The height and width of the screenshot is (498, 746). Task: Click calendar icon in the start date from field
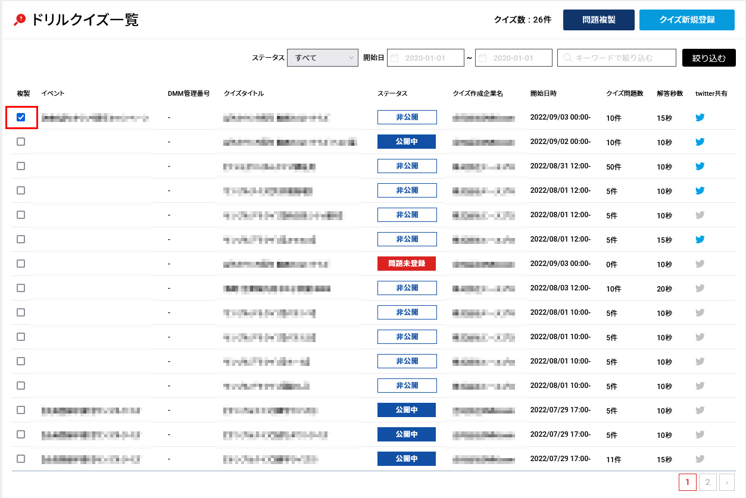[395, 58]
